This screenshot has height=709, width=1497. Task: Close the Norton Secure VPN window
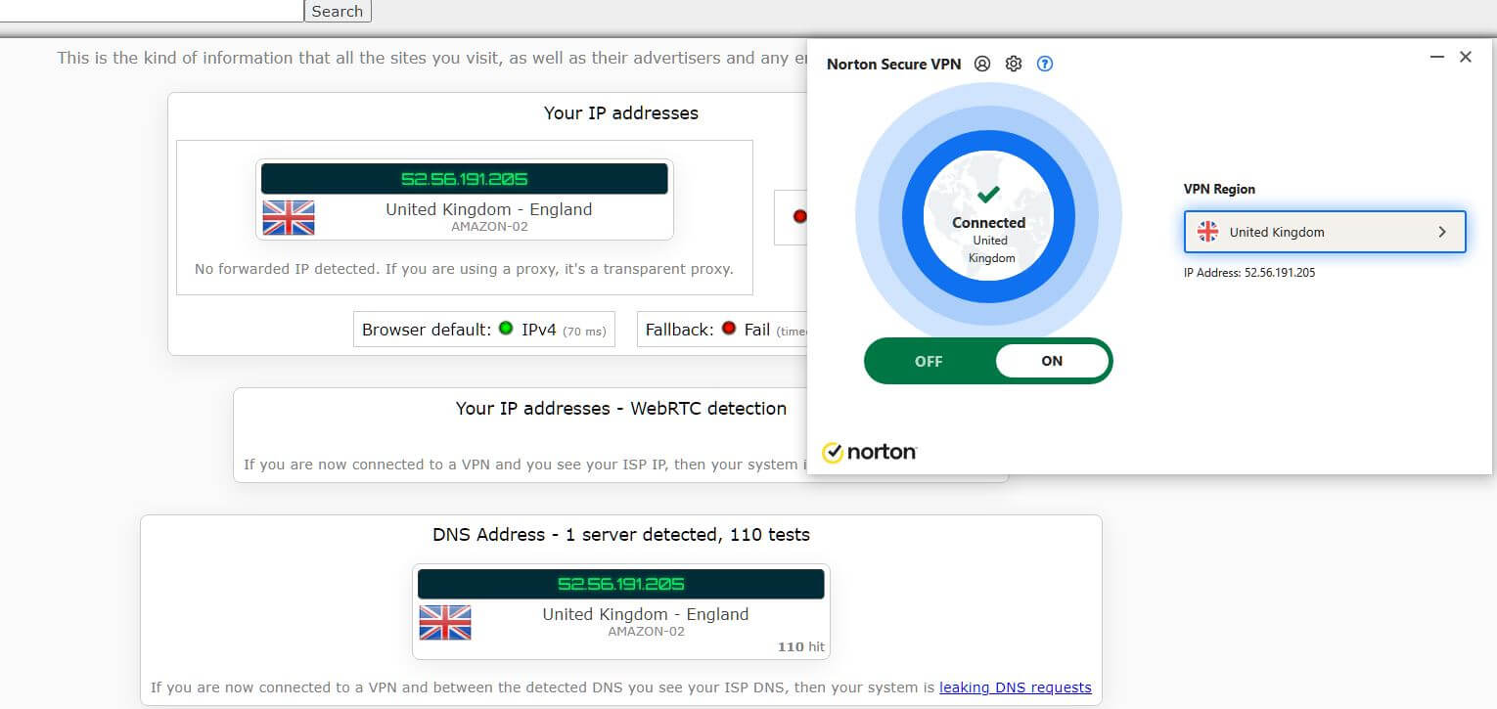coord(1466,57)
